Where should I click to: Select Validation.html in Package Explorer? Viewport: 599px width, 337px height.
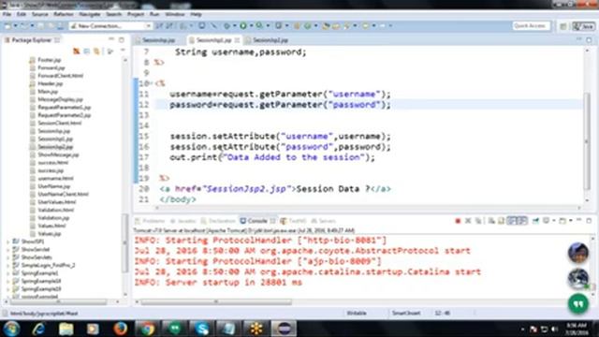[x=56, y=210]
